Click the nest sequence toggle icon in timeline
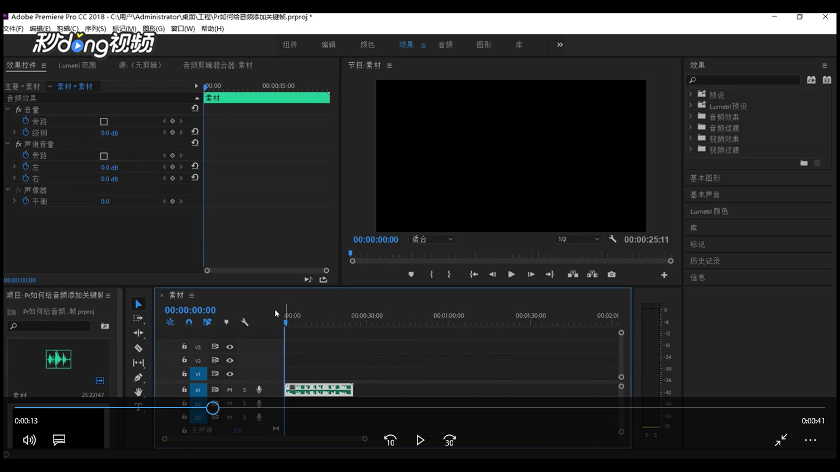The width and height of the screenshot is (840, 472). (170, 322)
